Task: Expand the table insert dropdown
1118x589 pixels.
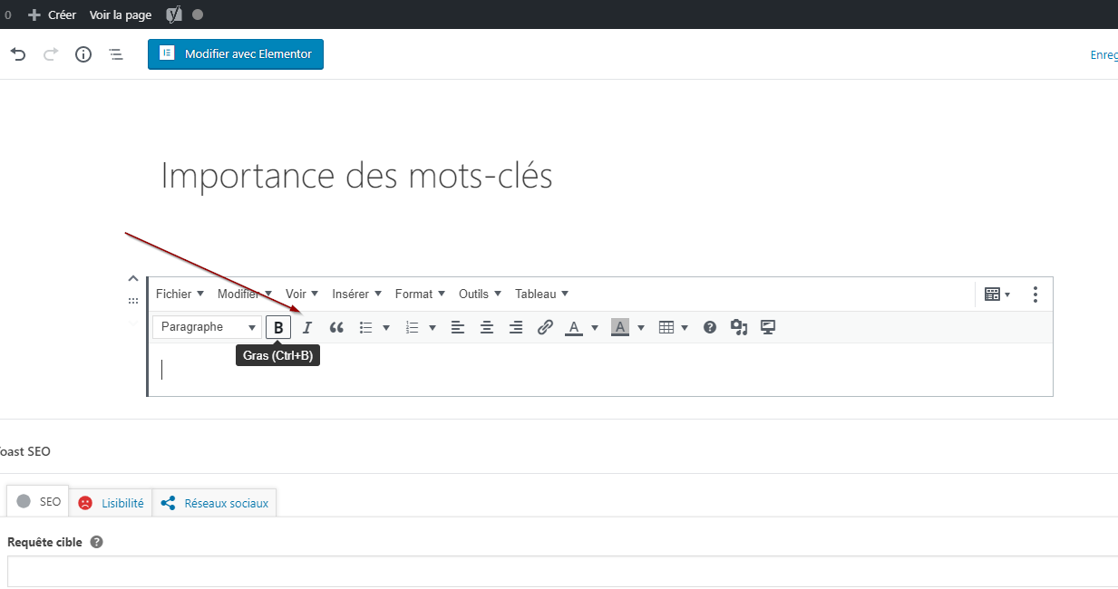Action: click(685, 327)
